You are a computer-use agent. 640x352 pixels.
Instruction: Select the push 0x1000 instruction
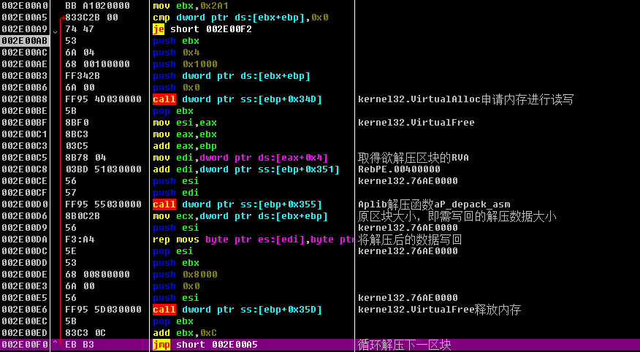pos(185,64)
